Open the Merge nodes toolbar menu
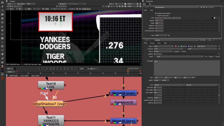 pyautogui.click(x=2, y=30)
